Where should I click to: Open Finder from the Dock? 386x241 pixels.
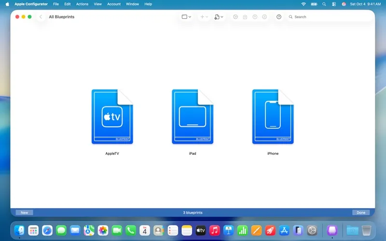(19, 230)
